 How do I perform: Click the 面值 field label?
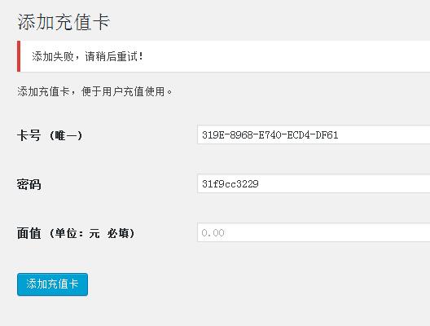(x=29, y=233)
